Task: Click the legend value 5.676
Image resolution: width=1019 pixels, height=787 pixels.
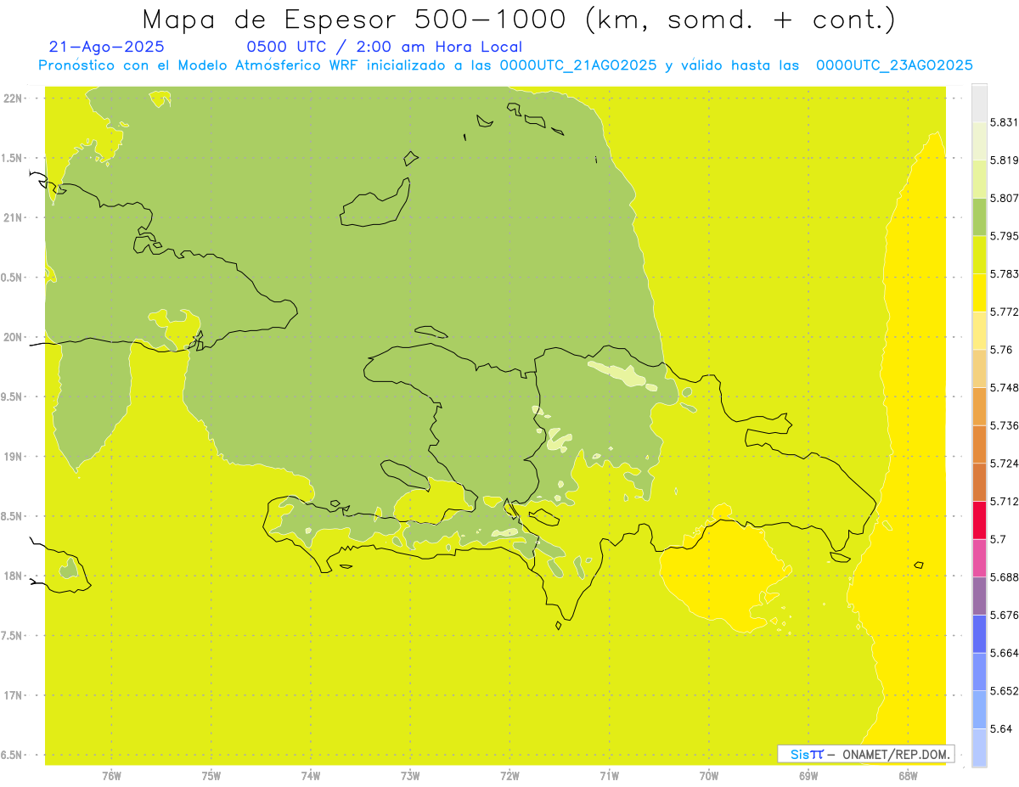Action: pyautogui.click(x=1005, y=616)
